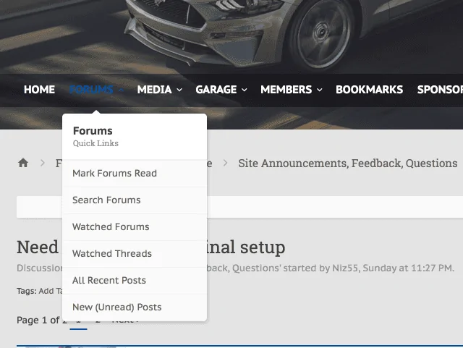Expand the MEDIA dropdown chevron
This screenshot has height=348, width=463.
click(x=179, y=90)
